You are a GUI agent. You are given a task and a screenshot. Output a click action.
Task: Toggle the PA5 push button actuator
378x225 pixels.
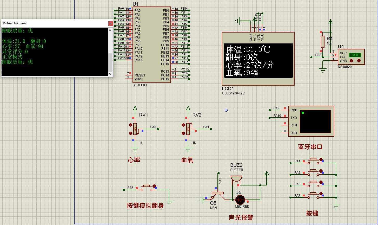[x=321, y=171]
